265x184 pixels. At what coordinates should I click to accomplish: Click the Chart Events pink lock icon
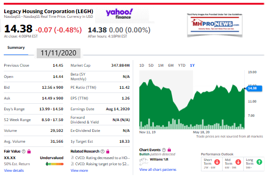(169, 150)
